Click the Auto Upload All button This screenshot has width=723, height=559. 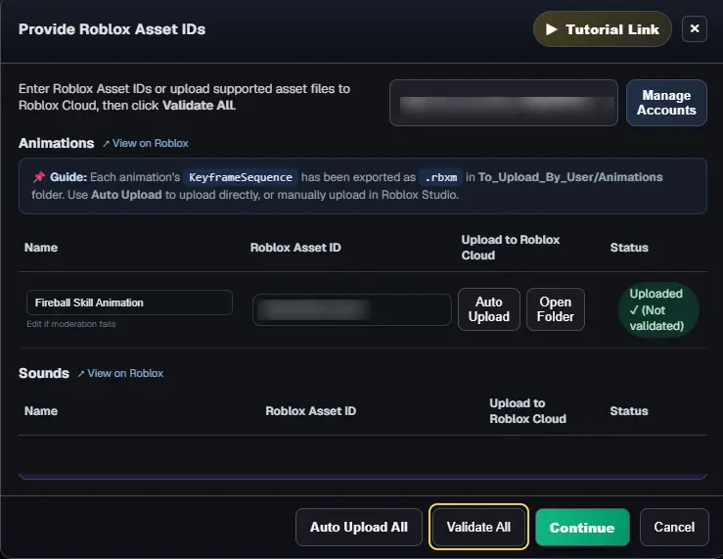point(359,527)
